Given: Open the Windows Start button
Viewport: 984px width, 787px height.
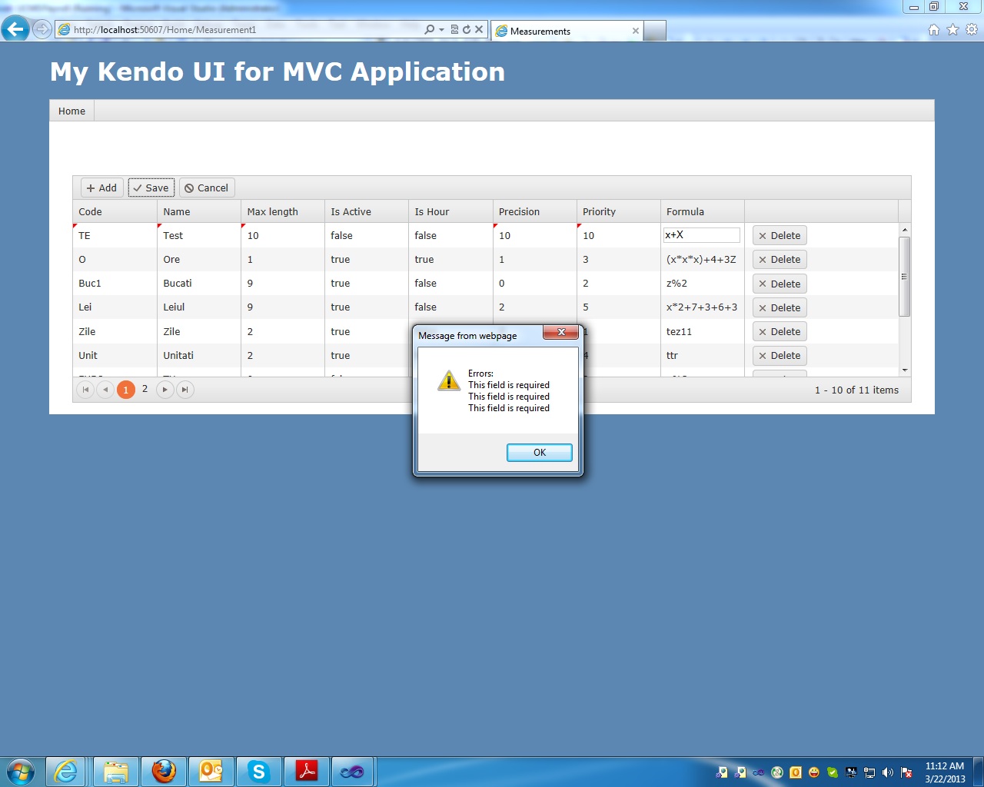Looking at the screenshot, I should click(21, 772).
